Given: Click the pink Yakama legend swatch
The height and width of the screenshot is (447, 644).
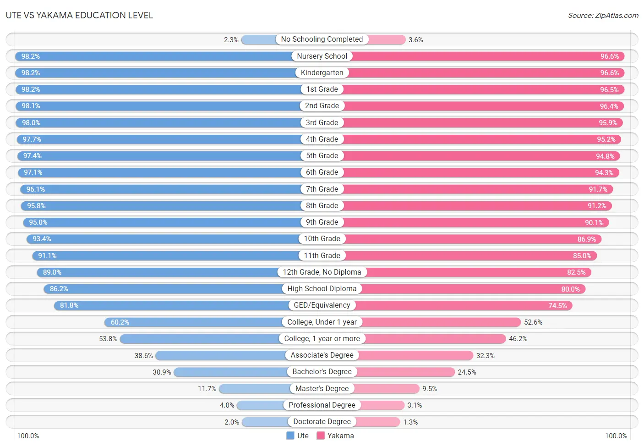Looking at the screenshot, I should pos(320,436).
